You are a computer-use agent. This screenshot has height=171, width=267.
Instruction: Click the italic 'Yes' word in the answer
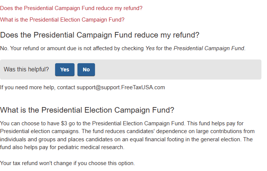pos(150,48)
